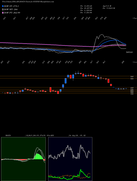This screenshot has width=137, height=181.
Task: Click the 'Pre L: 228.60' low value
Action: coord(86,10)
